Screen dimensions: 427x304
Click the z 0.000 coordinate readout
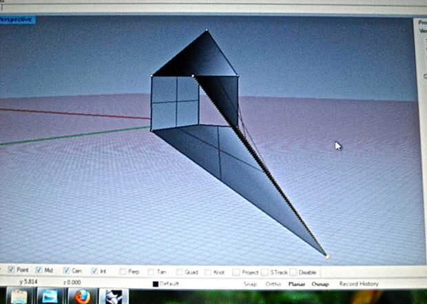click(x=72, y=283)
